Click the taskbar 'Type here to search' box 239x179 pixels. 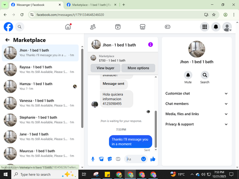click(45, 174)
